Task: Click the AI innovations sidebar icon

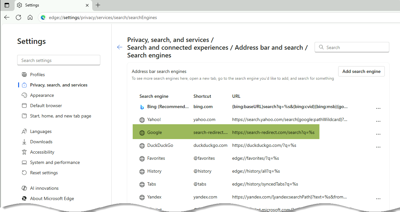Action: pyautogui.click(x=24, y=188)
